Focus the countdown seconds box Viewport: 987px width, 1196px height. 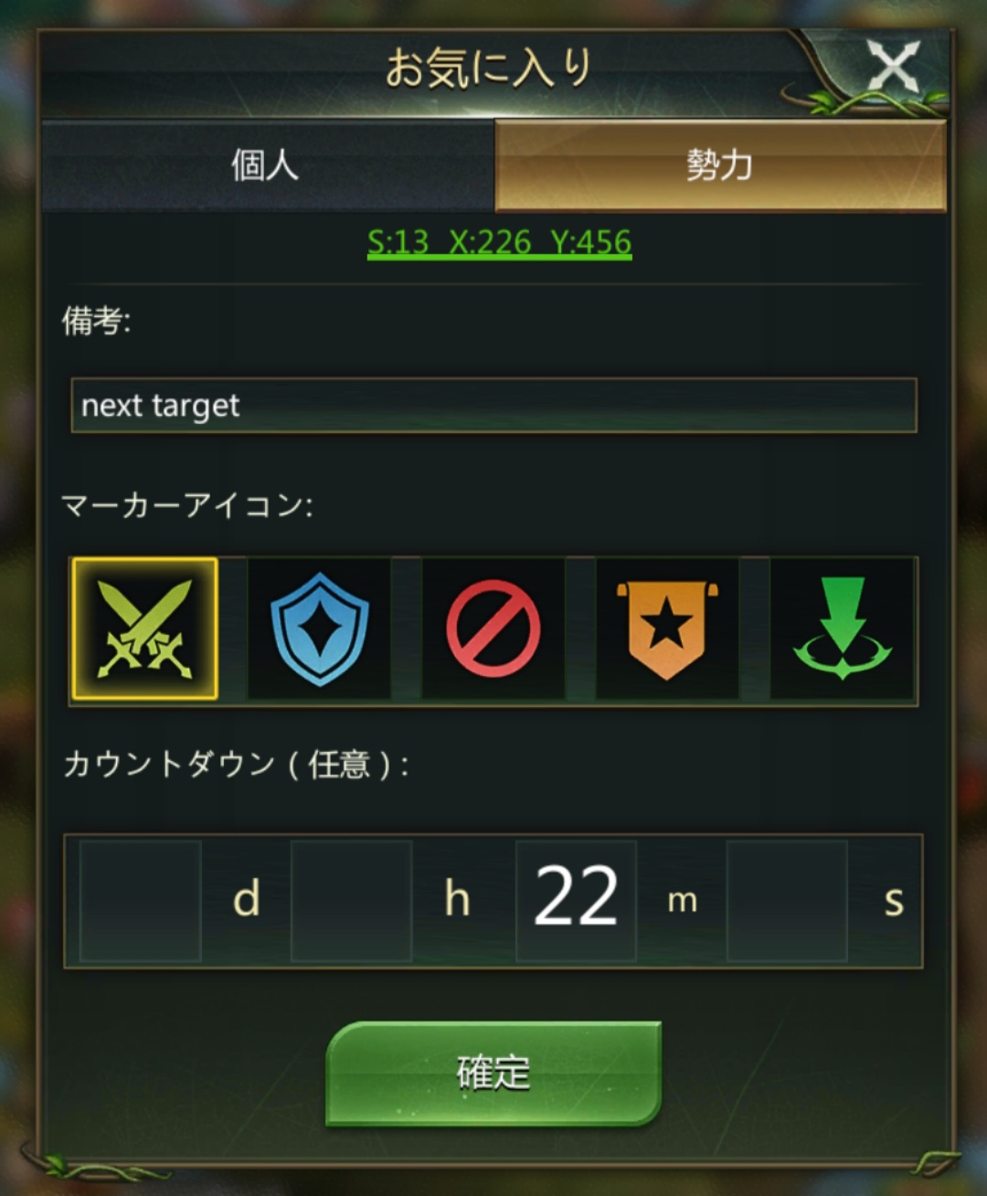787,901
